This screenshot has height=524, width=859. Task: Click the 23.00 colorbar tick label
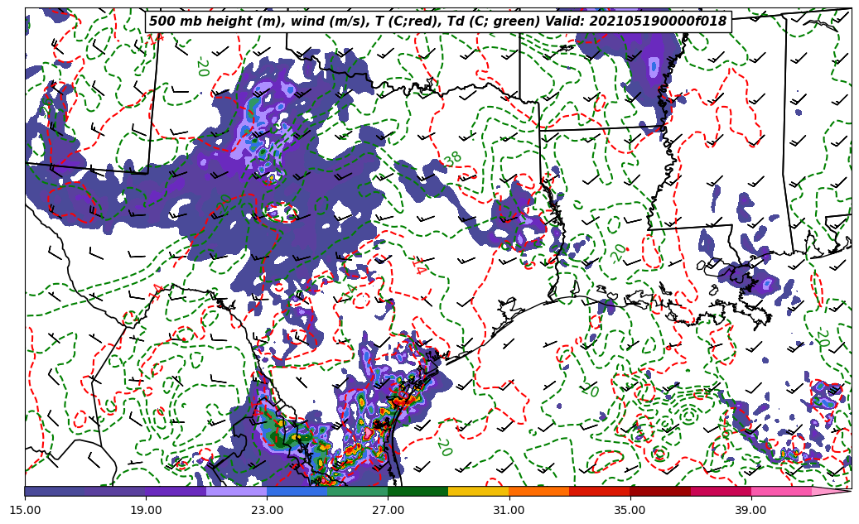coord(267,511)
